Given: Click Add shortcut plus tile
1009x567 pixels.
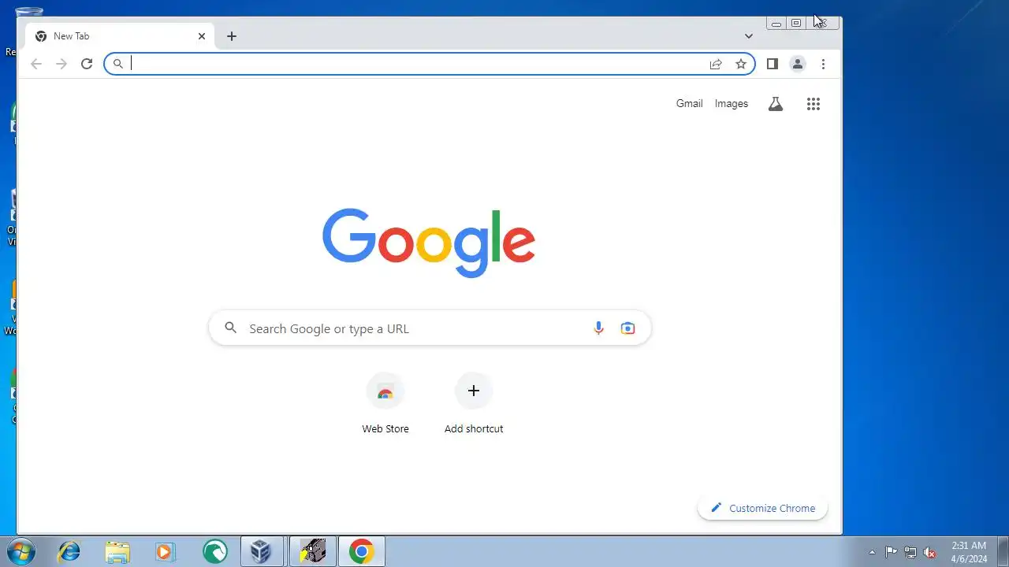Looking at the screenshot, I should click(474, 403).
